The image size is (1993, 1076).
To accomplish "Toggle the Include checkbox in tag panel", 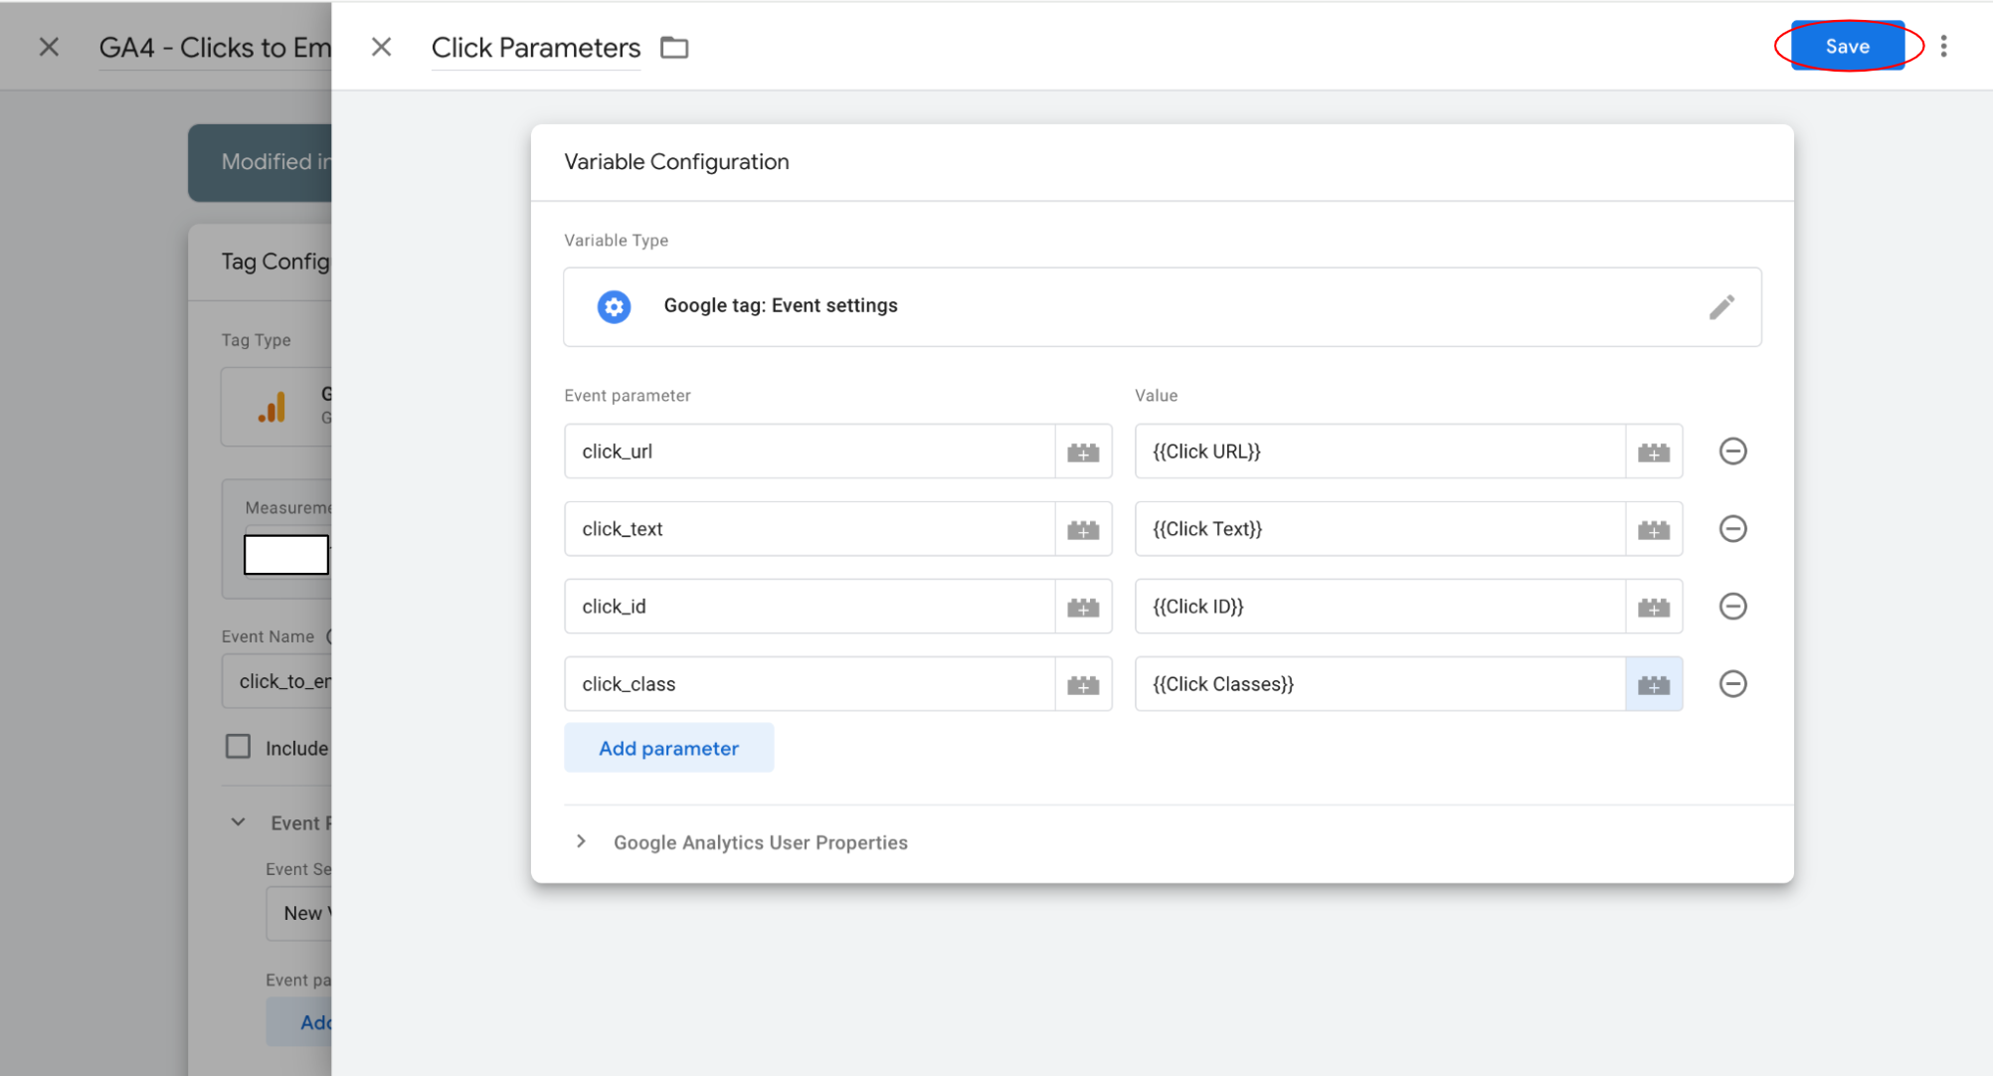I will tap(238, 747).
